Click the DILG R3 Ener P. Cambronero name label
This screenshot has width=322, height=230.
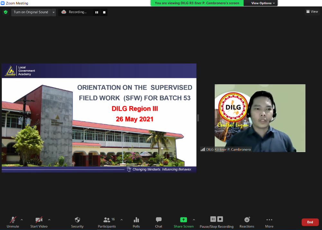coord(228,150)
